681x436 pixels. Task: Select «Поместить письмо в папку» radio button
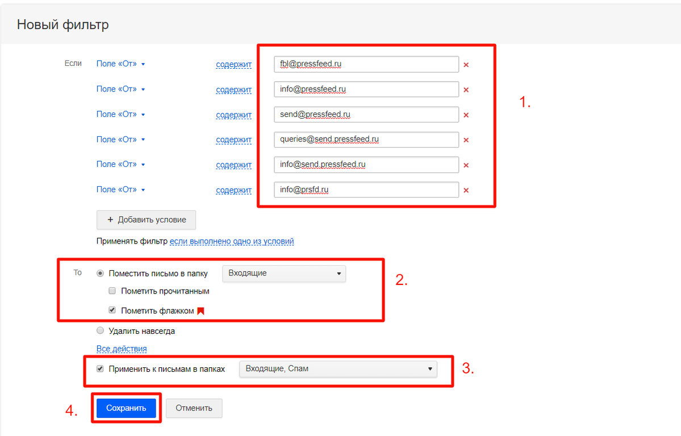click(101, 274)
